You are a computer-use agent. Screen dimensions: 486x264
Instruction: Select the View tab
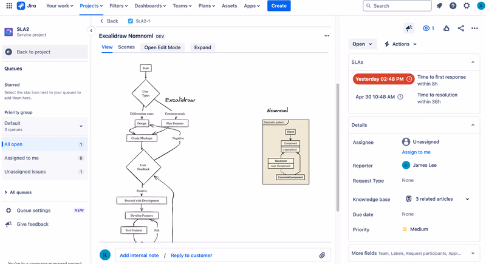pos(107,47)
